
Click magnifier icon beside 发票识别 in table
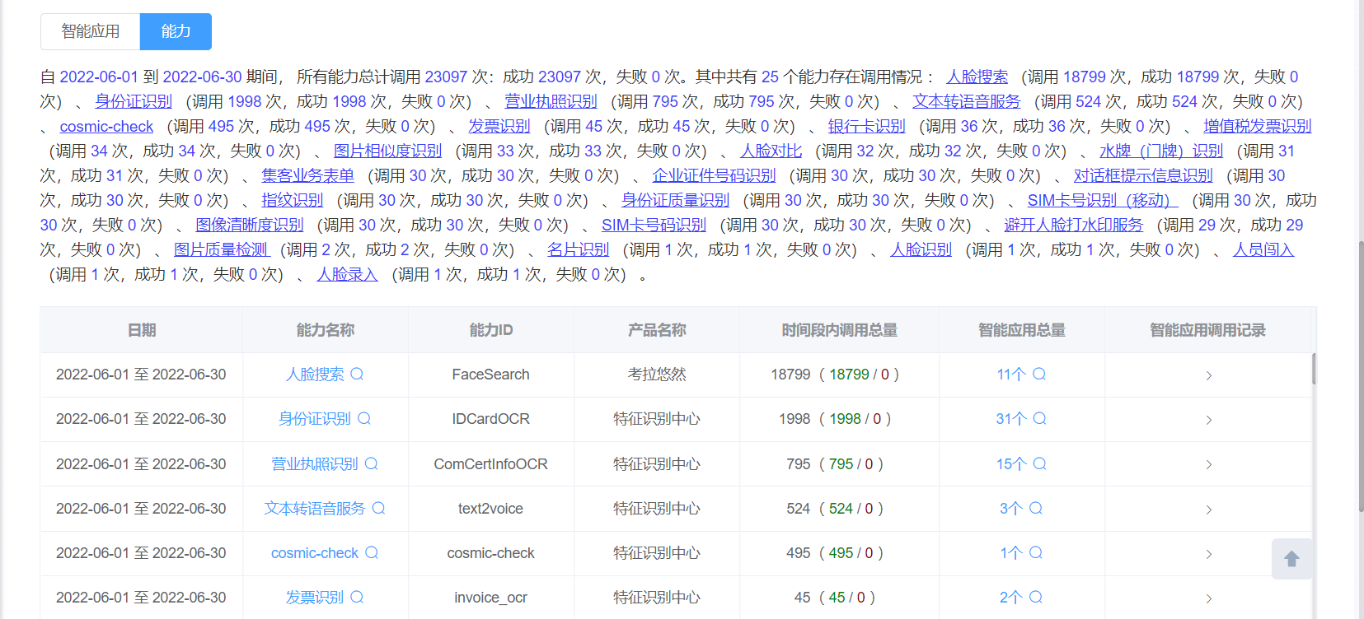click(x=357, y=597)
